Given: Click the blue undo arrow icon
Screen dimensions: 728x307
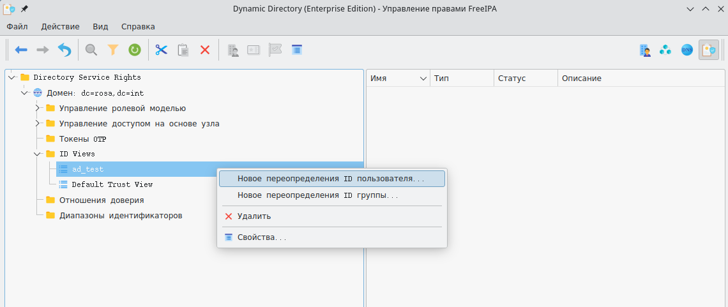Looking at the screenshot, I should tap(64, 50).
